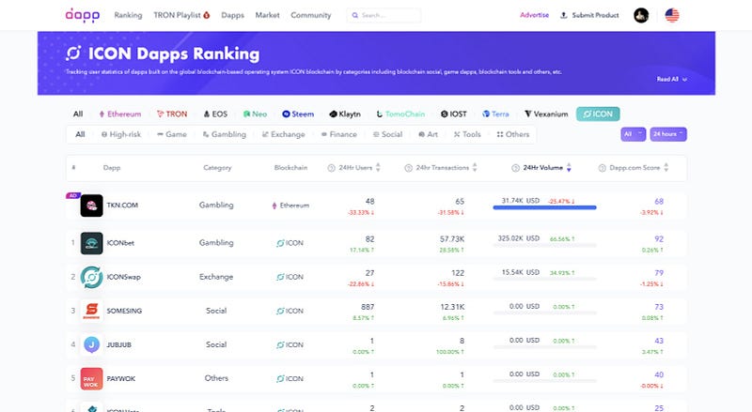Filter by Game category
Viewport: 752px width, 412px height.
coord(172,134)
